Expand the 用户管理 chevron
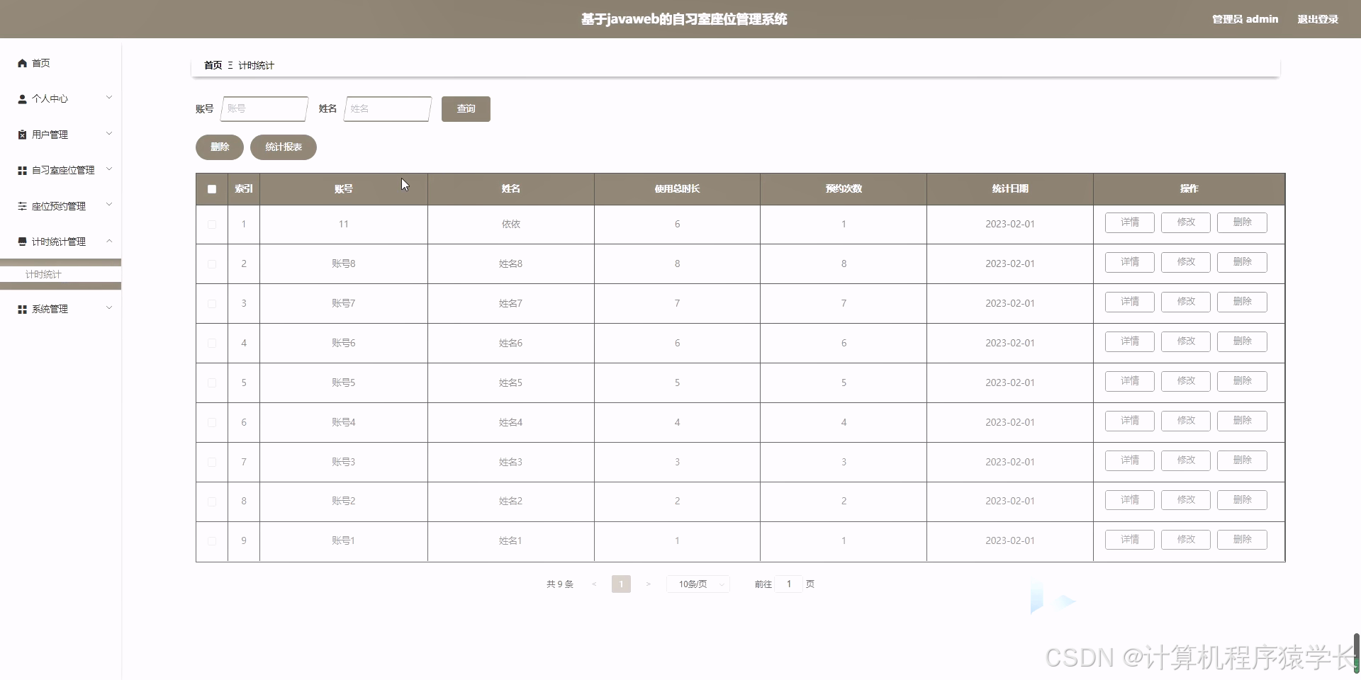Screen dimensions: 1361x680 point(109,133)
